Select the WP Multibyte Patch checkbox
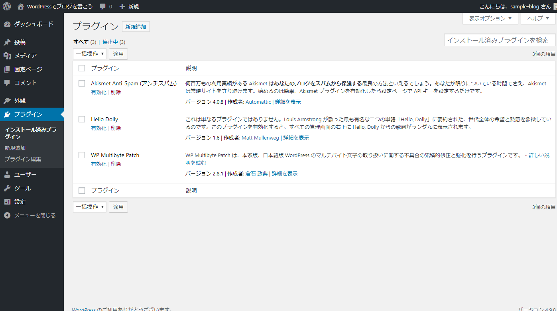Screen dimensions: 557x311 [x=82, y=155]
